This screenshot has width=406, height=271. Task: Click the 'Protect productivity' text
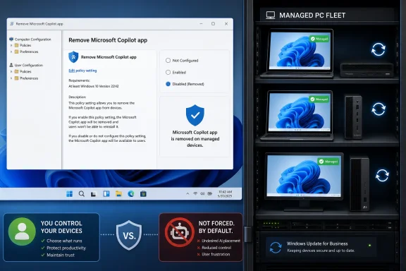(x=66, y=248)
